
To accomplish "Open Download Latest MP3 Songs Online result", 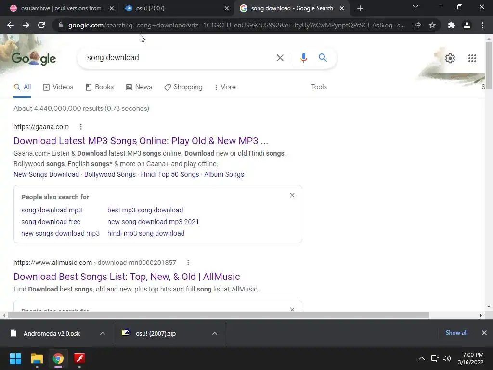I will coord(141,141).
